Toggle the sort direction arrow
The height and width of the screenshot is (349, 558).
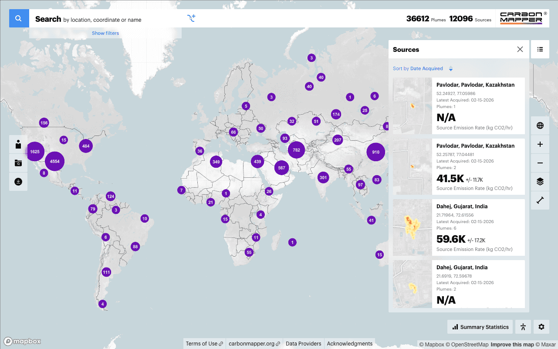[451, 68]
